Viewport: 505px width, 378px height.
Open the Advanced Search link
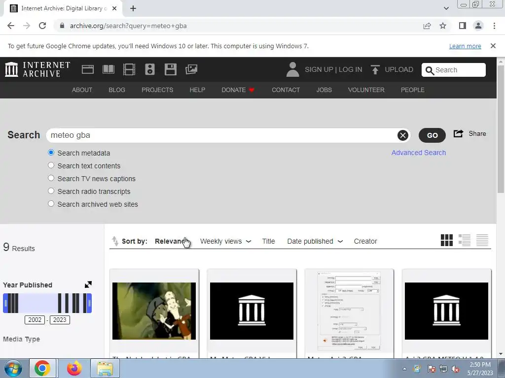pyautogui.click(x=418, y=153)
